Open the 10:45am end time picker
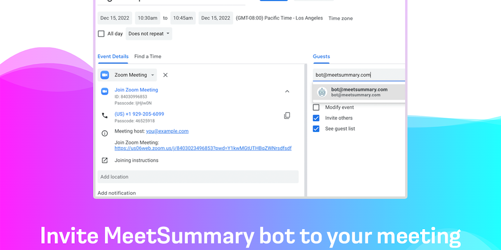This screenshot has height=250, width=501. tap(183, 18)
